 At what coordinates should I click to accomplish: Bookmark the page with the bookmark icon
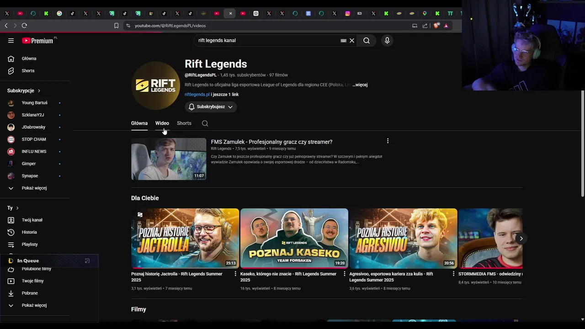(116, 26)
